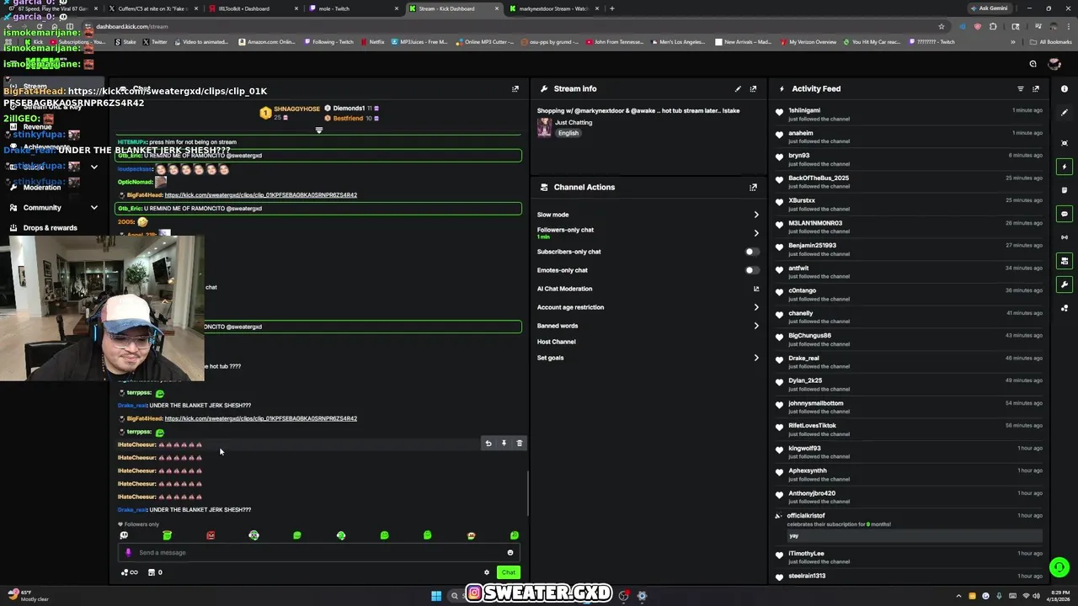Expand Slow mode options
This screenshot has width=1078, height=606.
pos(755,215)
